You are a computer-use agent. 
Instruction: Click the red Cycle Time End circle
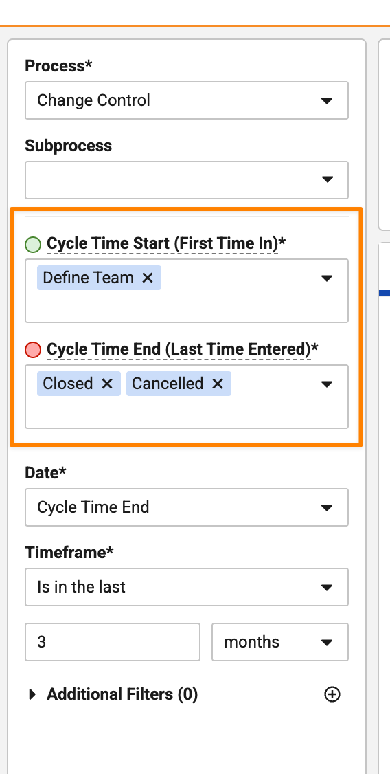[32, 351]
